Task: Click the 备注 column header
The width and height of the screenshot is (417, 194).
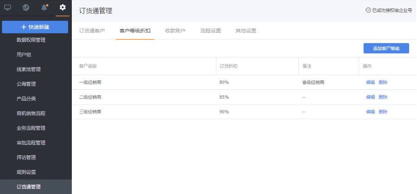Action: [307, 66]
